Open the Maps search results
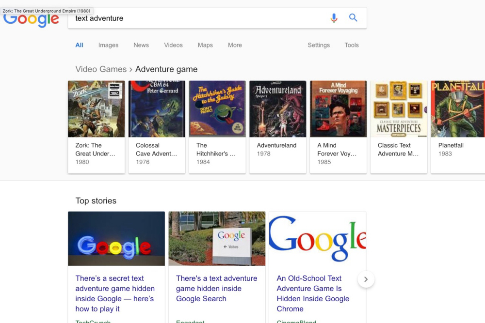Viewport: 485px width, 323px height. (205, 45)
